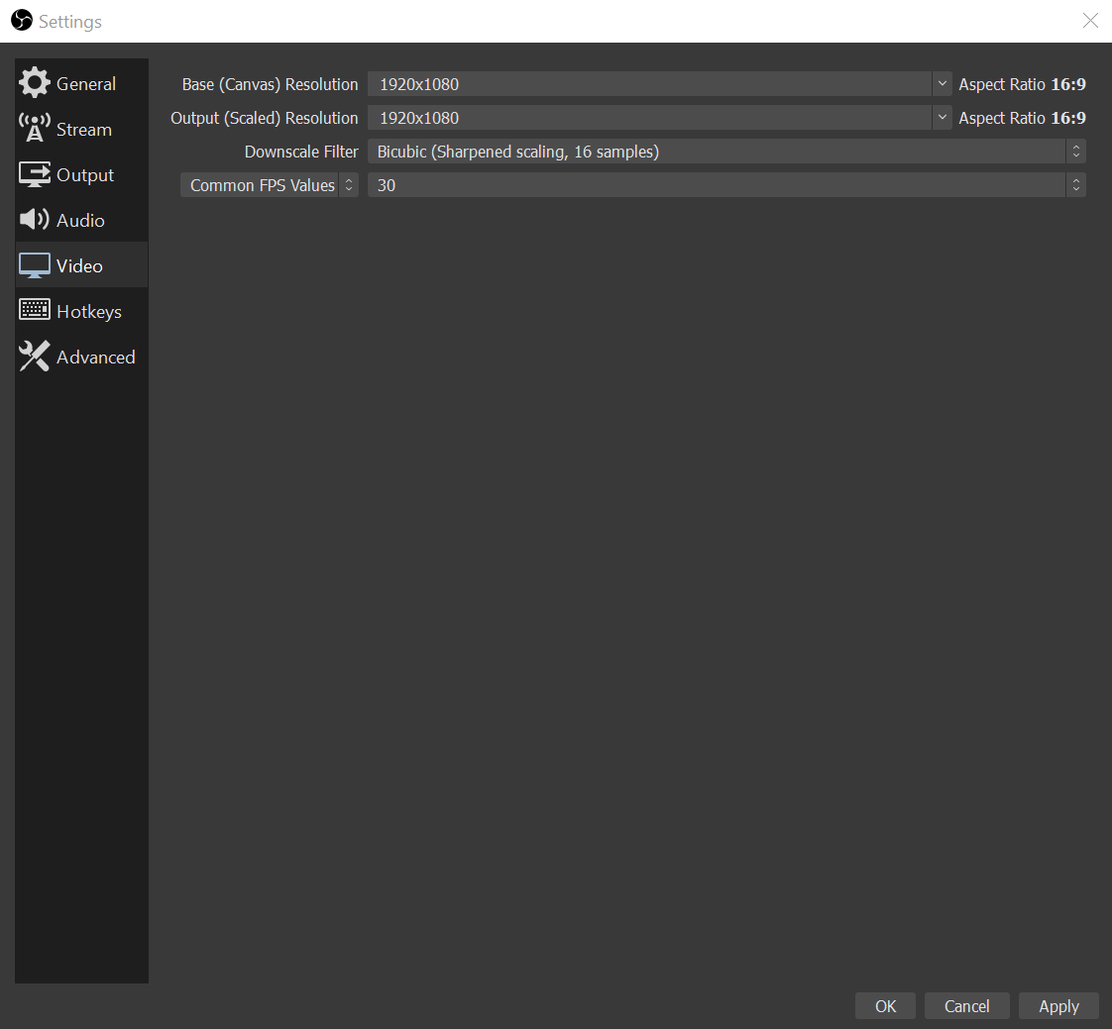
Task: Open Stream settings via antenna icon
Action: tap(35, 130)
